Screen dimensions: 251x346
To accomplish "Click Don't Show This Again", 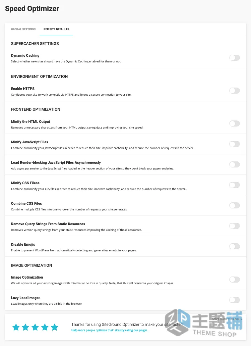I will tap(227, 319).
